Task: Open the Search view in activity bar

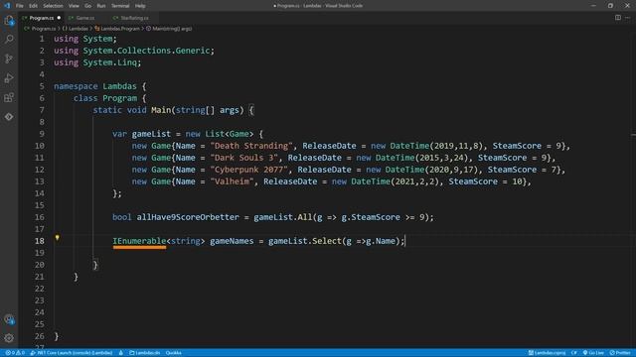Action: coord(9,40)
